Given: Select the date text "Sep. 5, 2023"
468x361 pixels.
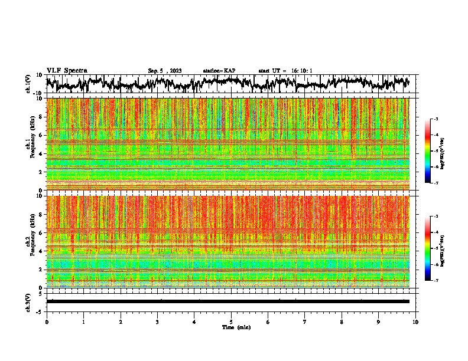Looking at the screenshot, I should (x=165, y=71).
